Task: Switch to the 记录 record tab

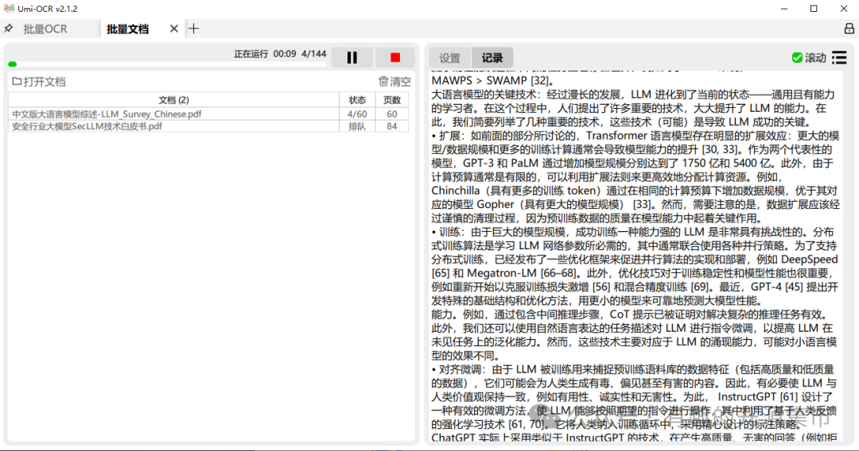Action: click(x=492, y=58)
